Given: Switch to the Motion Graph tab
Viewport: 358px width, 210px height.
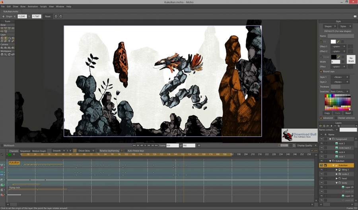Looking at the screenshot, I should (x=39, y=151).
